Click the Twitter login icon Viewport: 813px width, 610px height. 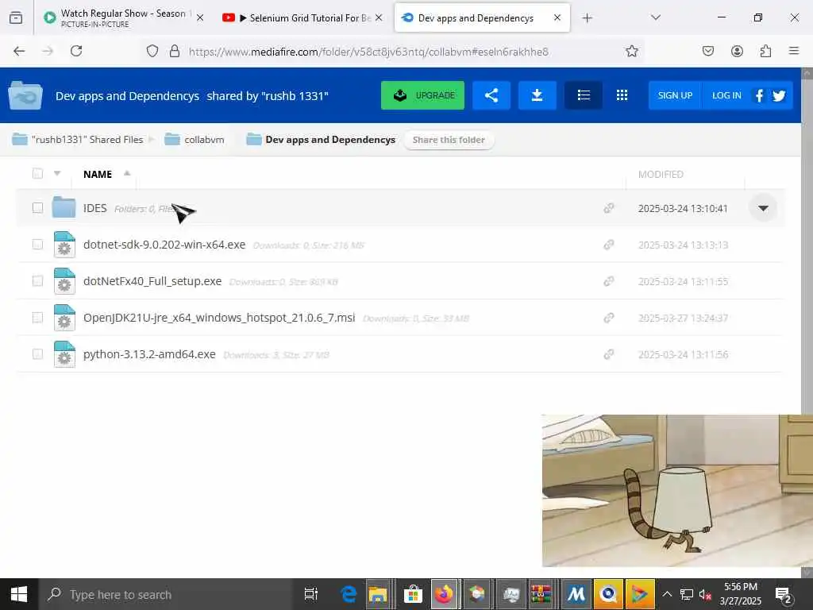pos(779,95)
